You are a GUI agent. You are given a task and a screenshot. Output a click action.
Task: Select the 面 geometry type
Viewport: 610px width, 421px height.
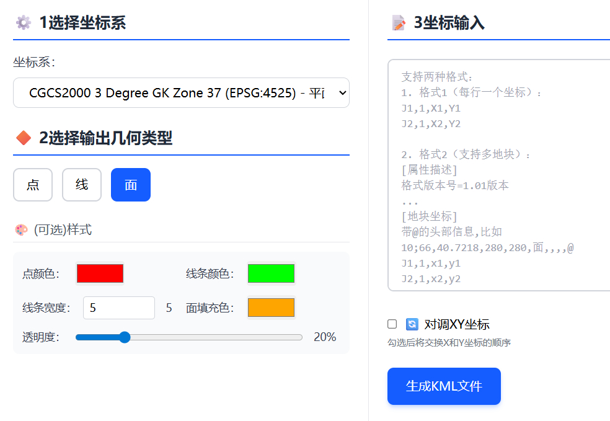[131, 185]
